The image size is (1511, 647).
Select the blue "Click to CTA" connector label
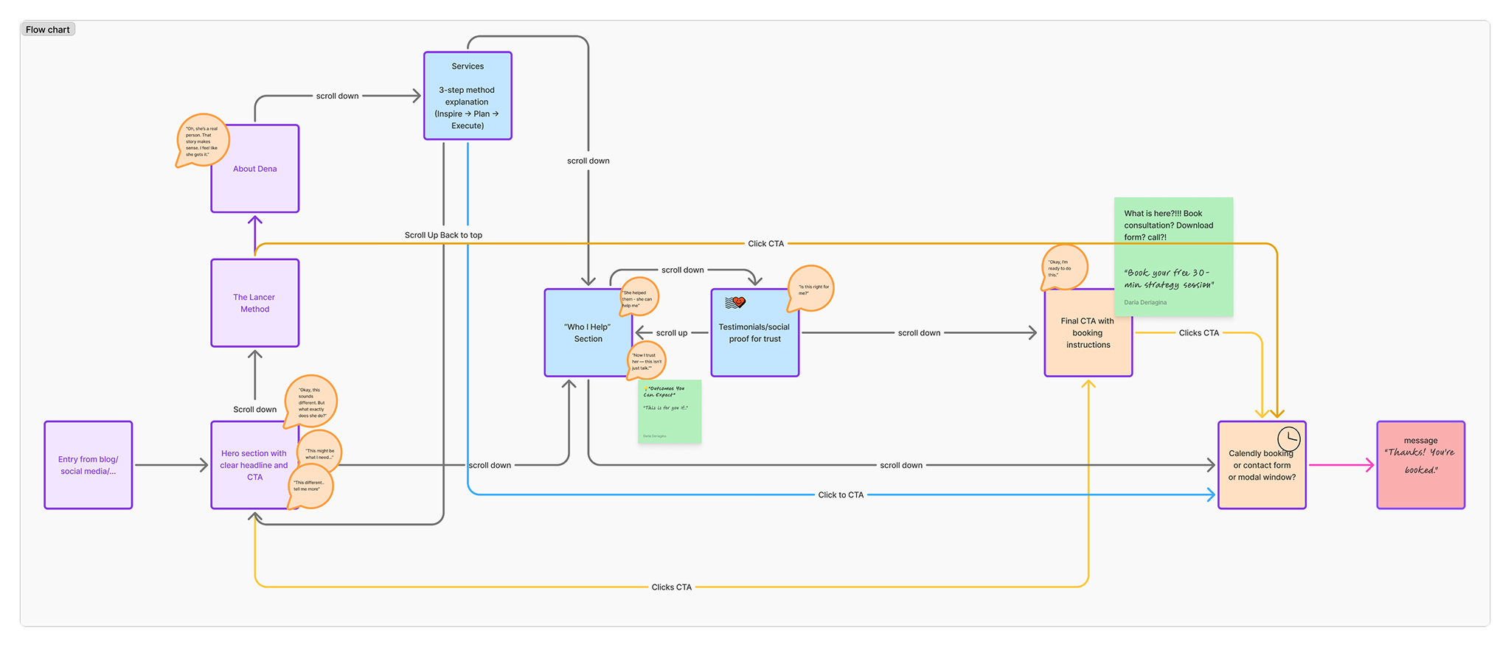click(840, 495)
